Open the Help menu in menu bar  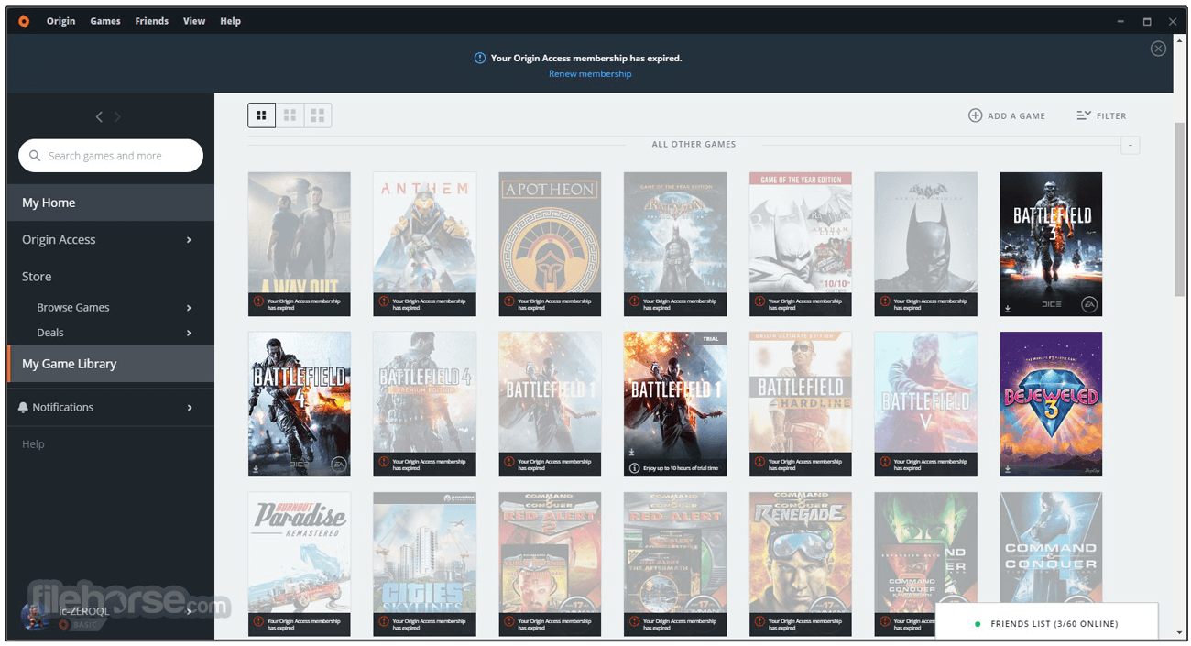pyautogui.click(x=231, y=21)
